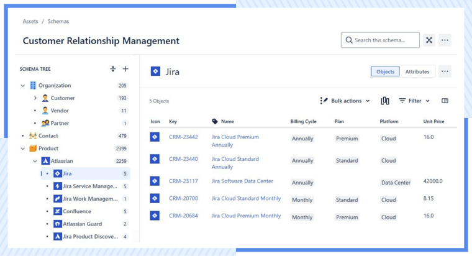Viewport: 472px width, 256px height.
Task: Go to Assets breadcrumb
Action: 30,21
